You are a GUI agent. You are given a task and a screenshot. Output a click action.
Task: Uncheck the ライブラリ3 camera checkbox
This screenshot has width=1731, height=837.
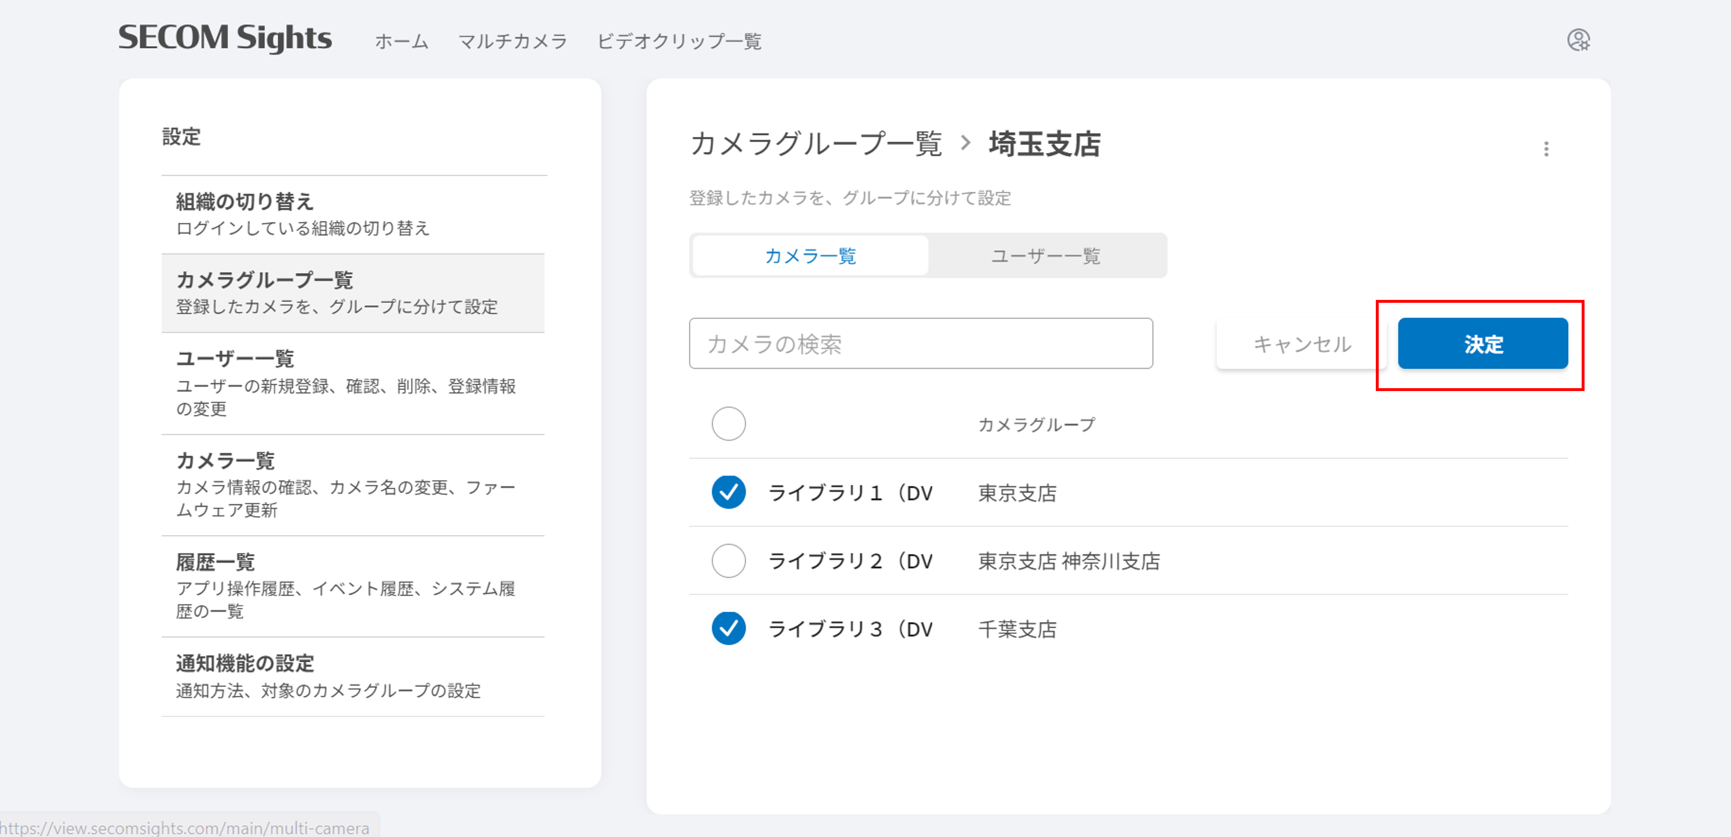click(x=729, y=628)
